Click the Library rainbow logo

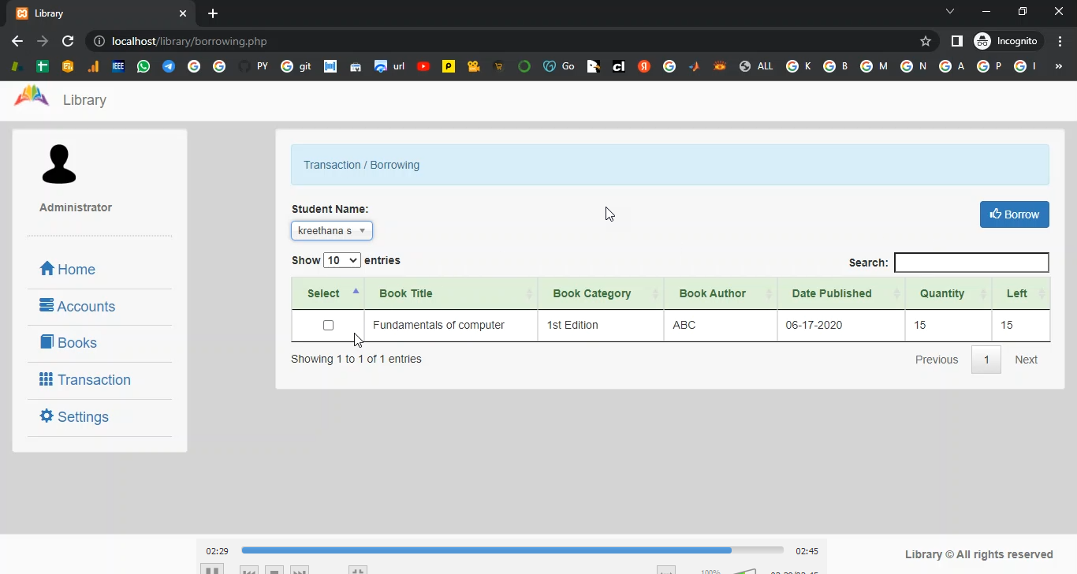click(x=32, y=98)
